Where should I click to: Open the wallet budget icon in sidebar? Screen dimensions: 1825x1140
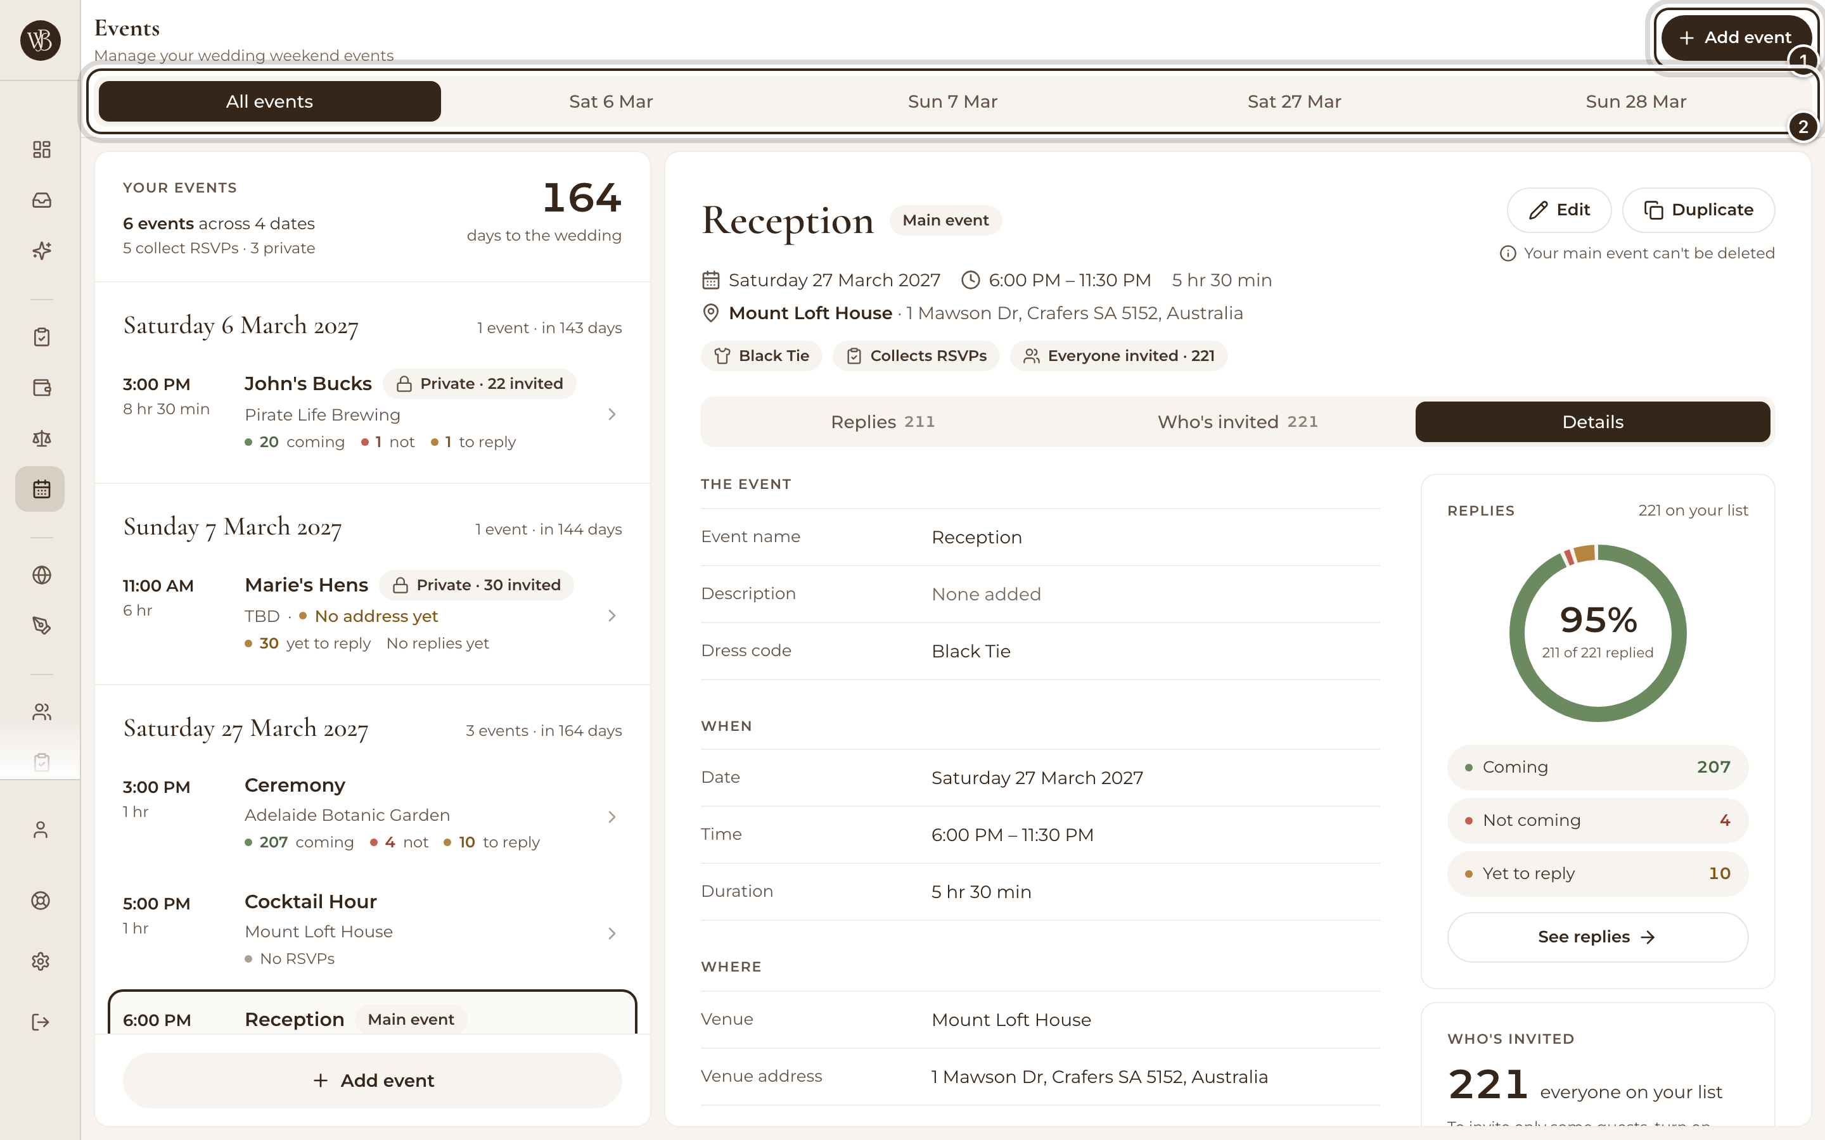[41, 388]
